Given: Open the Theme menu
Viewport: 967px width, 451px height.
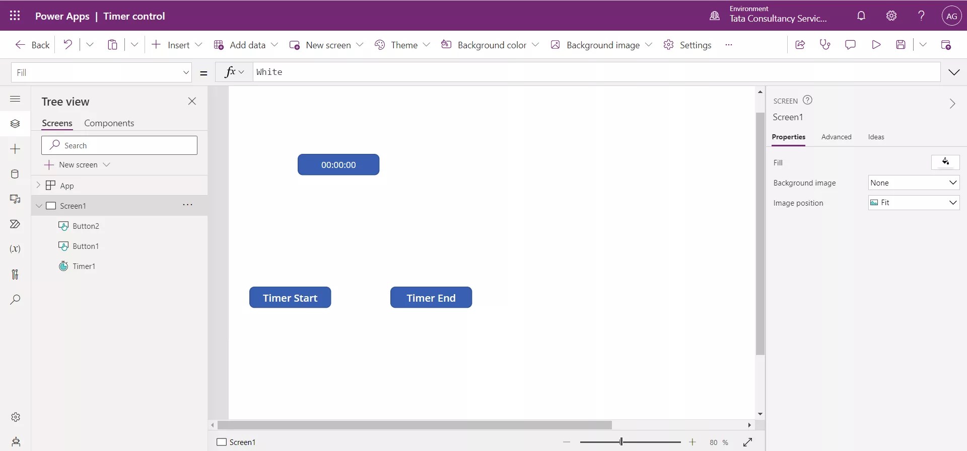Looking at the screenshot, I should [x=402, y=45].
